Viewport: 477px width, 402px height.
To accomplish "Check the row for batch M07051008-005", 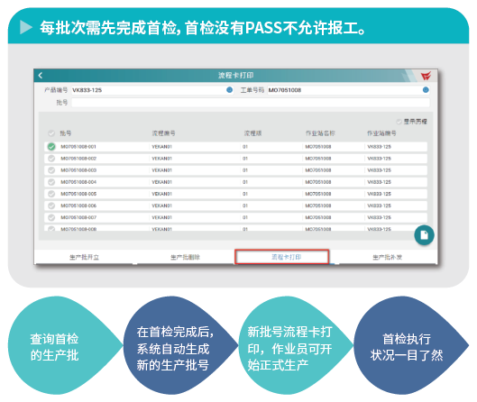I will (x=51, y=194).
